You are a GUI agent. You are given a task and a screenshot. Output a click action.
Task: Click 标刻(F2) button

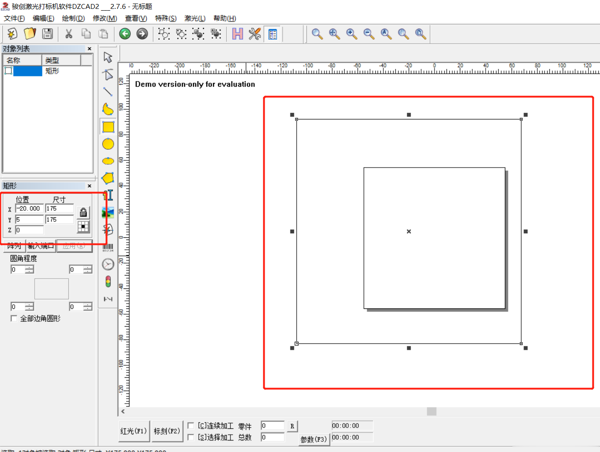pyautogui.click(x=167, y=431)
